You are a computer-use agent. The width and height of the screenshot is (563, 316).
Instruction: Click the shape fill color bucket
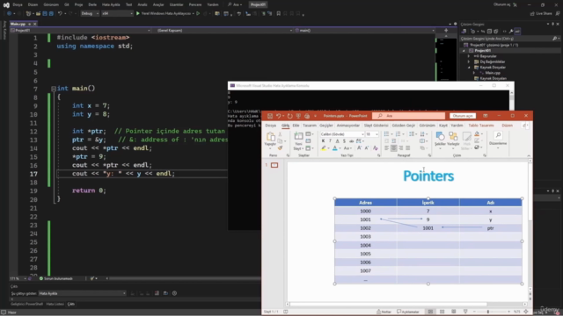pyautogui.click(x=477, y=134)
